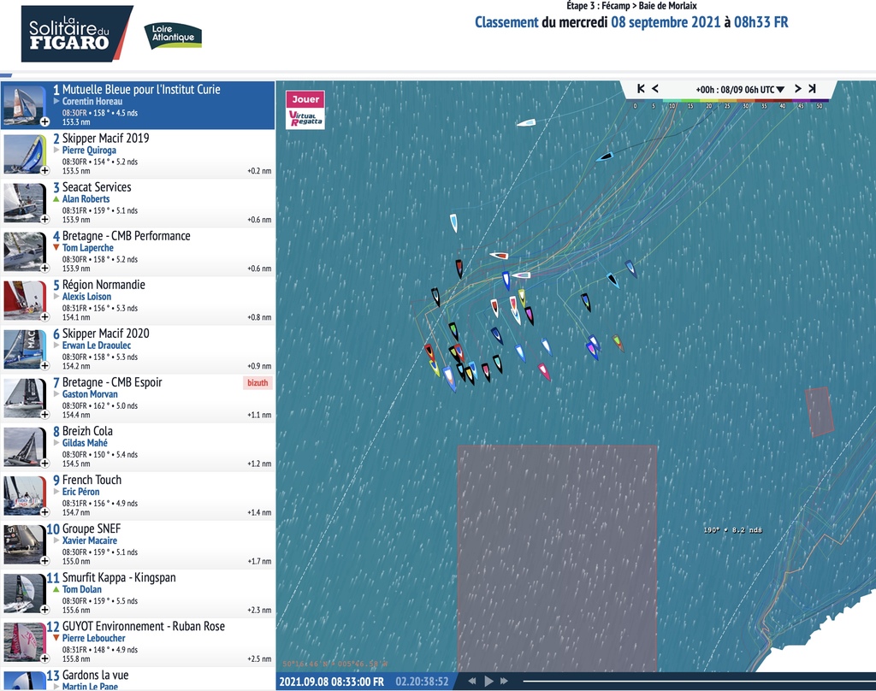Viewport: 876px width, 691px height.
Task: Click the wind speed color scale
Action: pyautogui.click(x=729, y=104)
